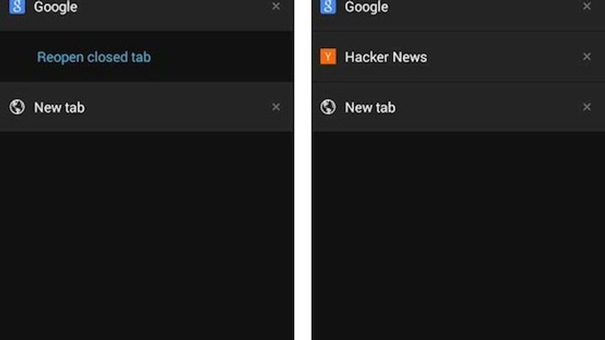Click empty dark area below the Hacker News tab list
The width and height of the screenshot is (605, 340).
coord(458,235)
